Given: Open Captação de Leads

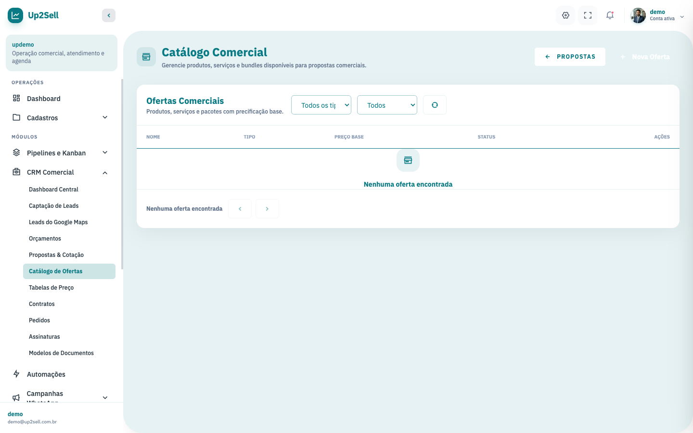Looking at the screenshot, I should (69, 206).
